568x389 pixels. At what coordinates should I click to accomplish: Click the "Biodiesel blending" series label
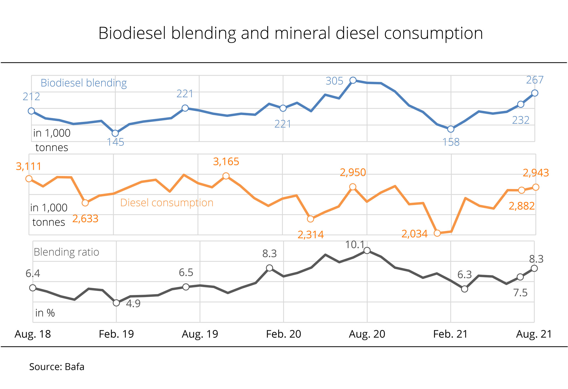point(83,83)
